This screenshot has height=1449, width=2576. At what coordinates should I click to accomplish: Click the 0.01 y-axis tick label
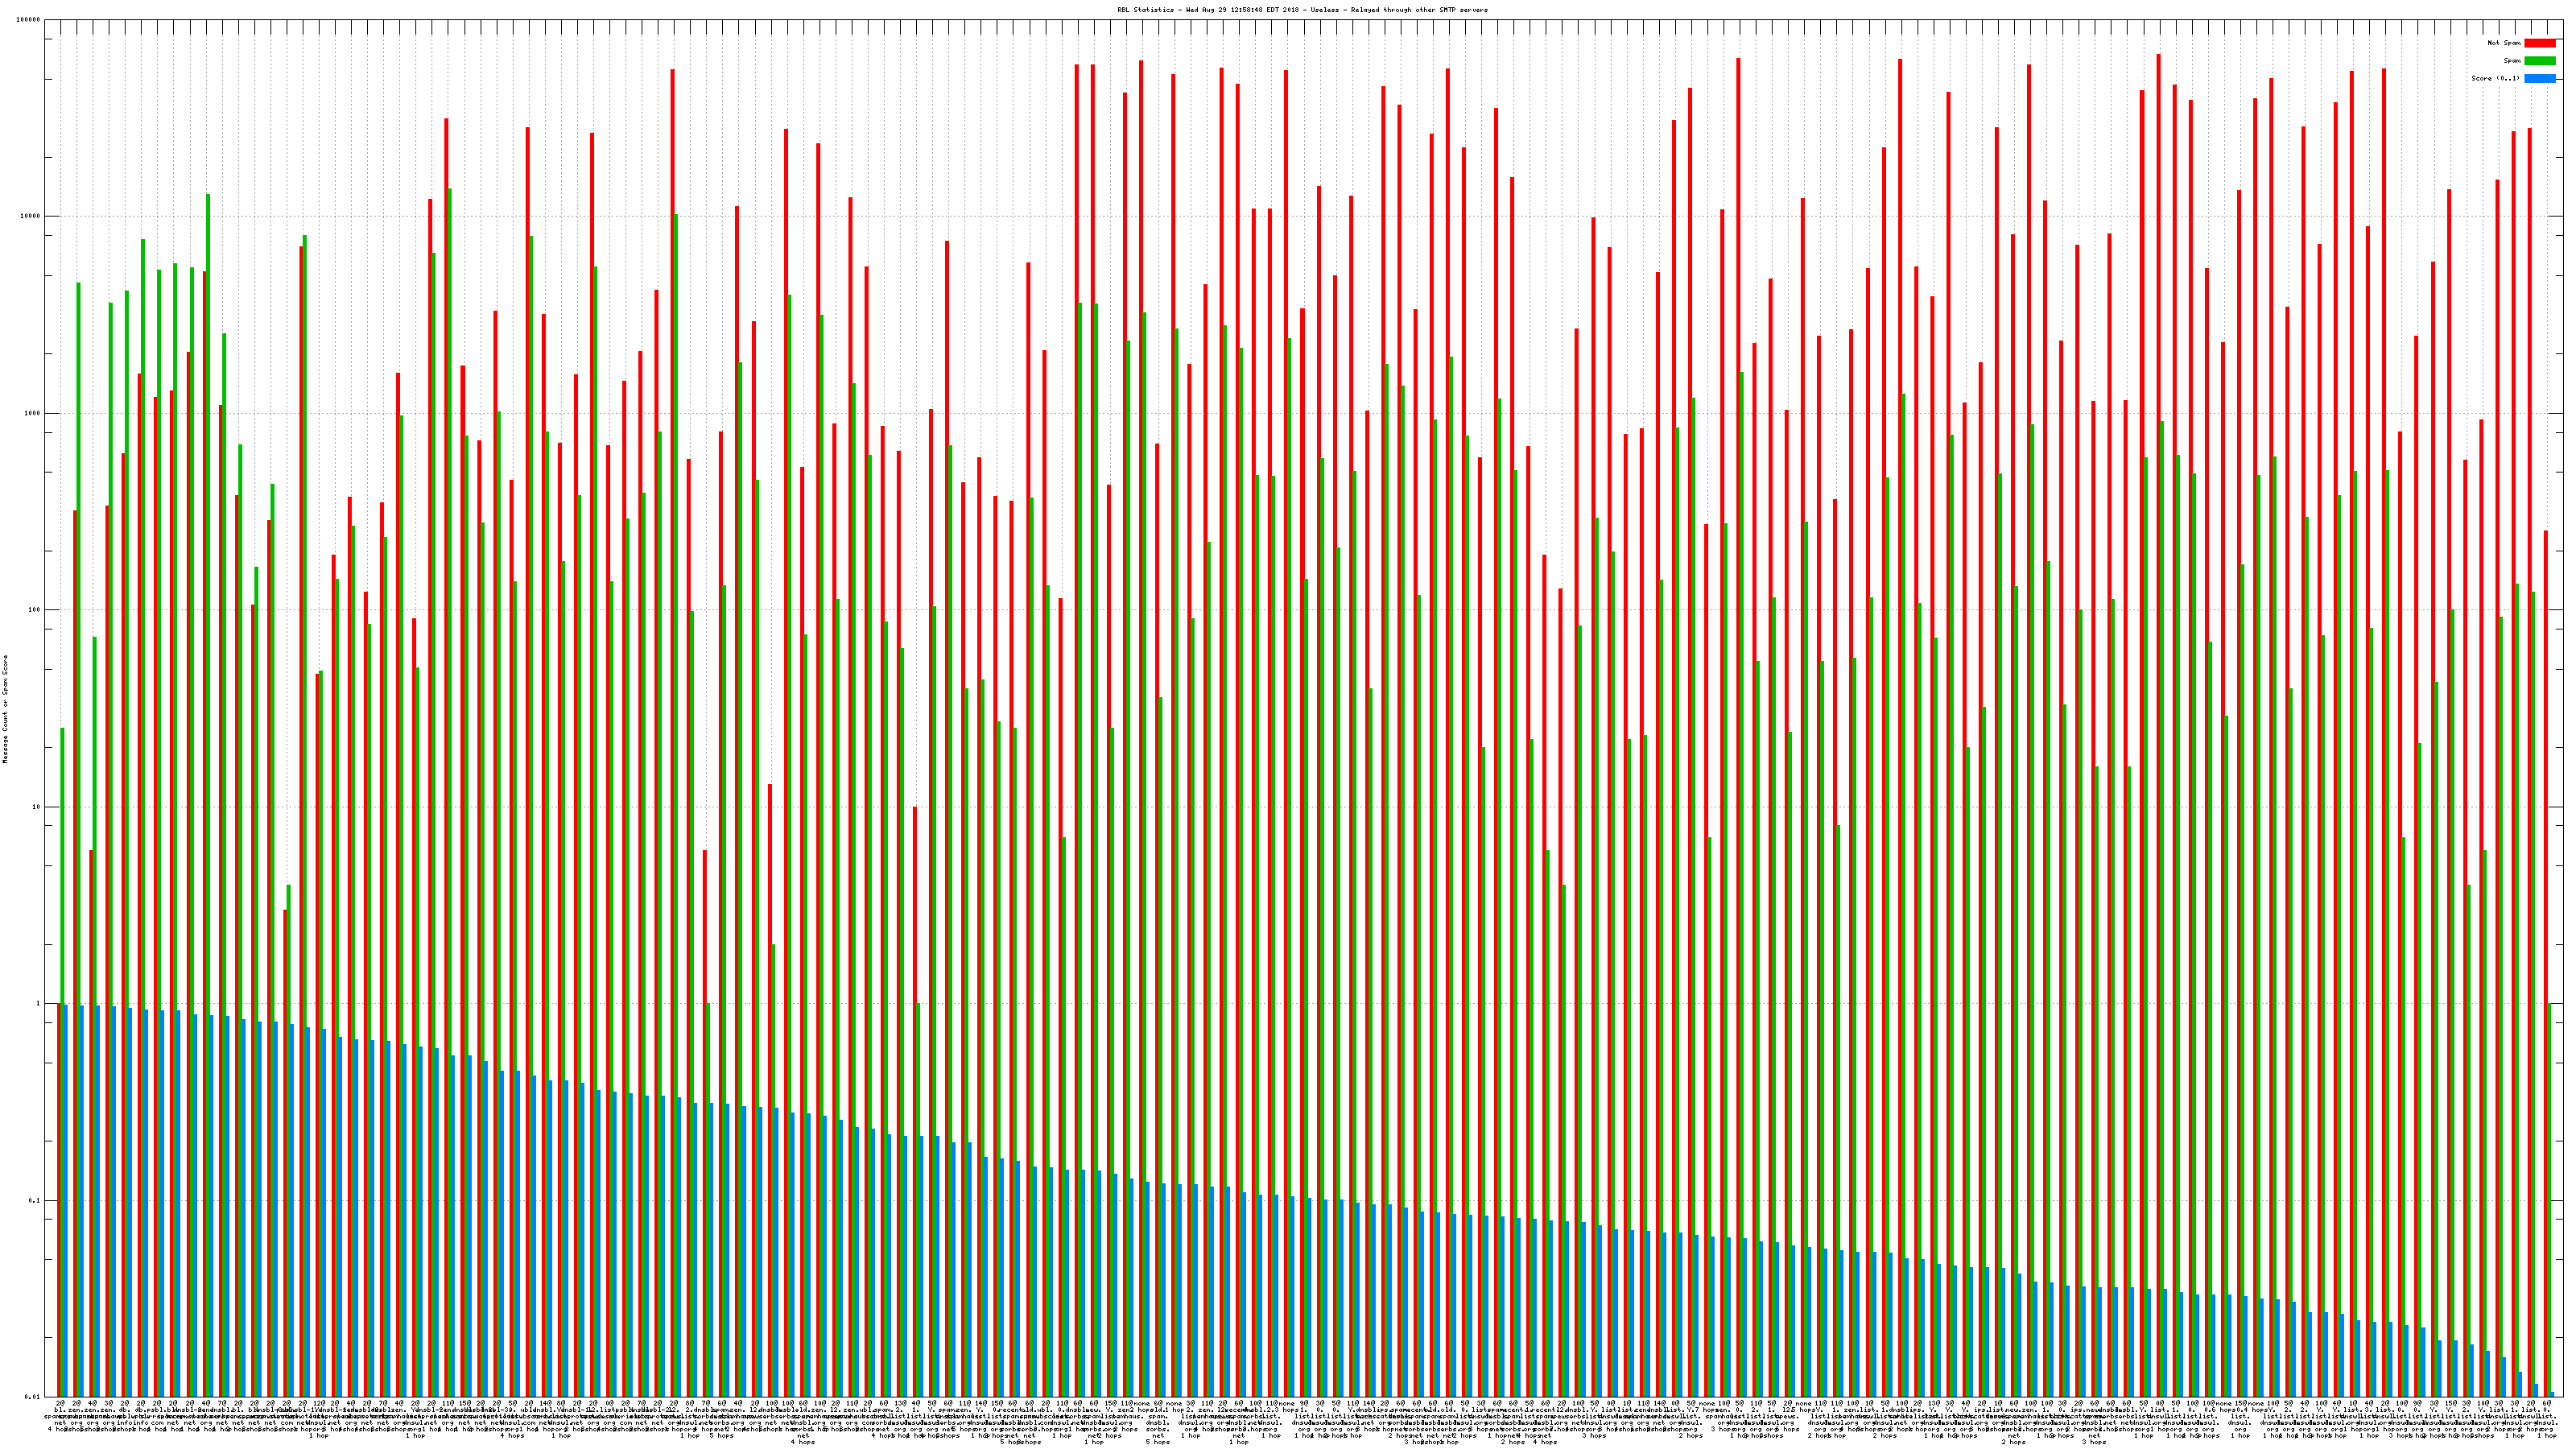(33, 1397)
